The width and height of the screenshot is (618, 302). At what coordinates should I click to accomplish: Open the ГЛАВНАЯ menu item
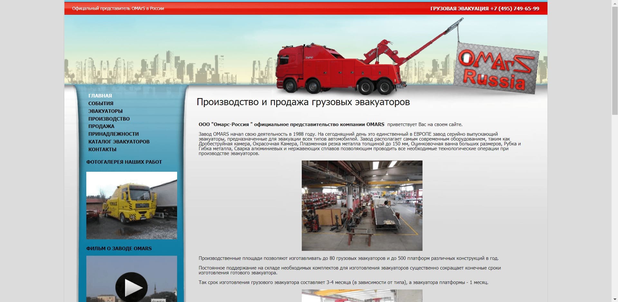pos(100,96)
